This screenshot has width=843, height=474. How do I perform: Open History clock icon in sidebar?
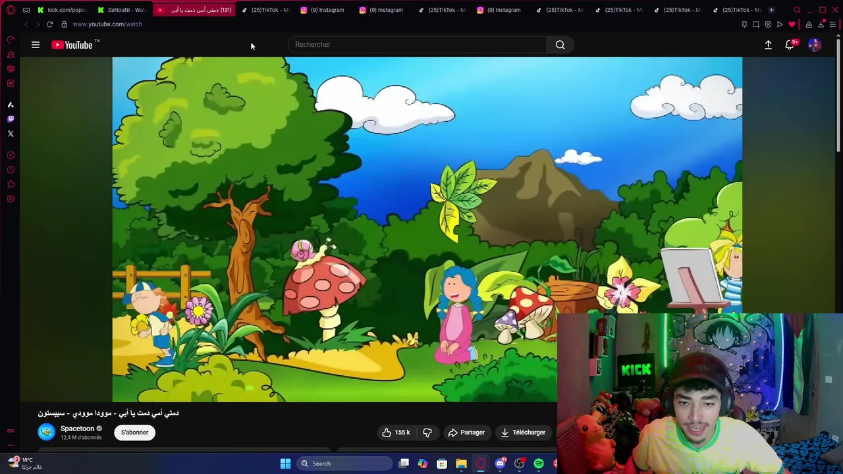pyautogui.click(x=11, y=170)
